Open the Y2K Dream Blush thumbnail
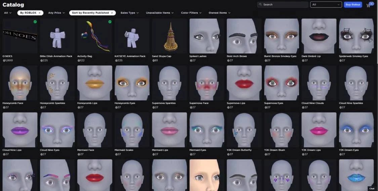This screenshot has width=378, height=191. click(282, 130)
